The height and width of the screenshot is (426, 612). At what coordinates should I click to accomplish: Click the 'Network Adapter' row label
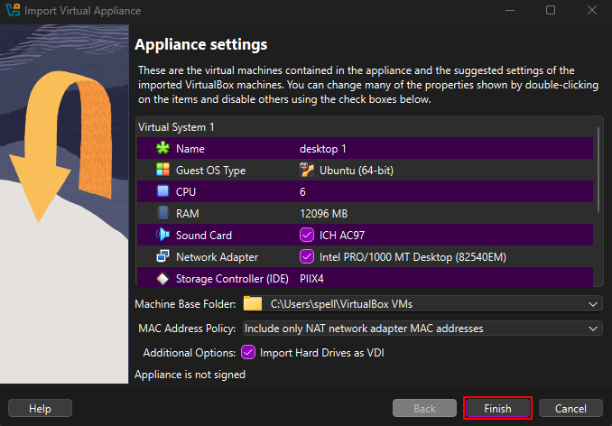coord(217,257)
